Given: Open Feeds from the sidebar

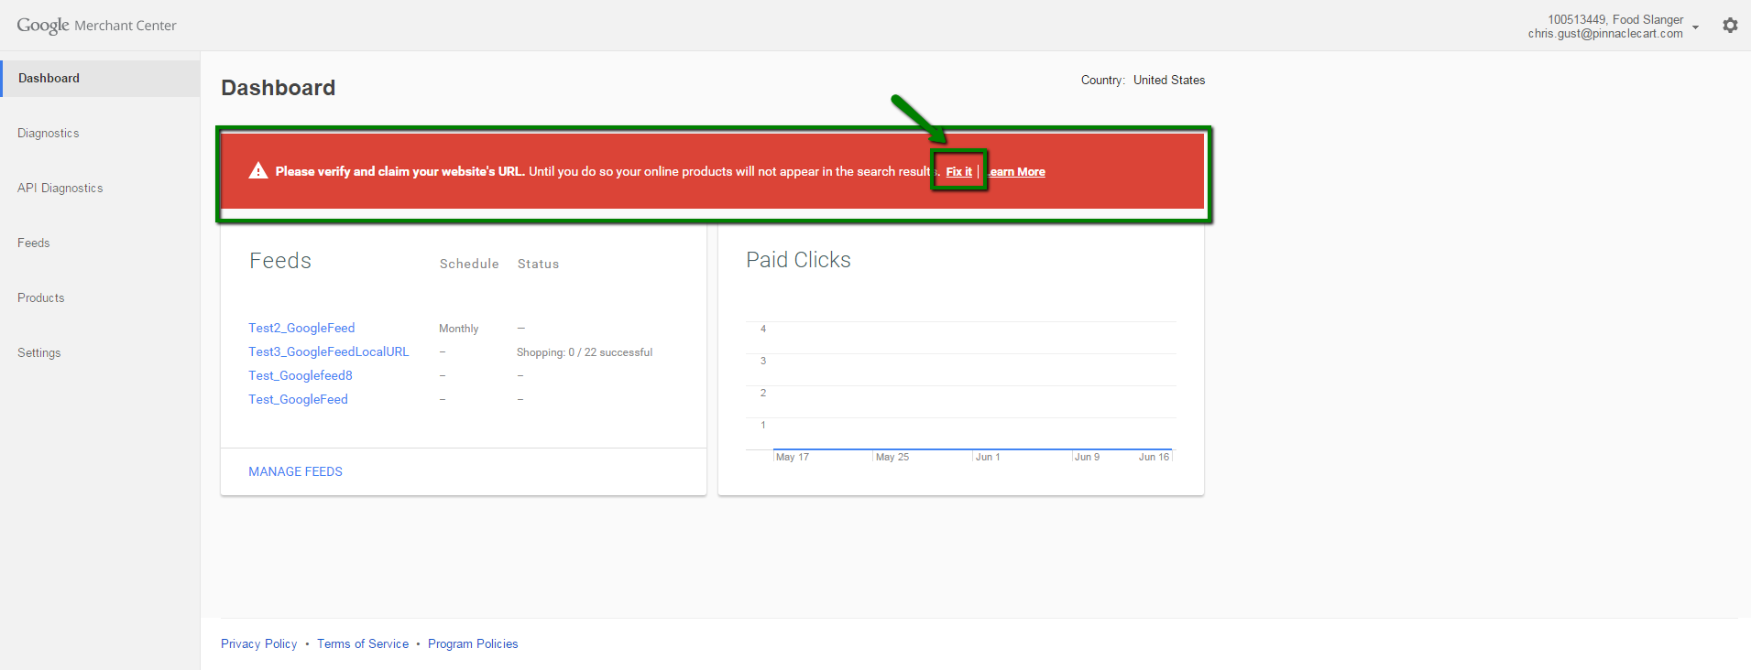Looking at the screenshot, I should (34, 243).
